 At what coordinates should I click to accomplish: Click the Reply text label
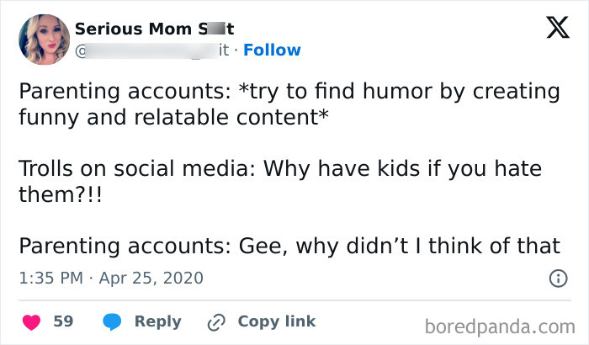(x=158, y=321)
